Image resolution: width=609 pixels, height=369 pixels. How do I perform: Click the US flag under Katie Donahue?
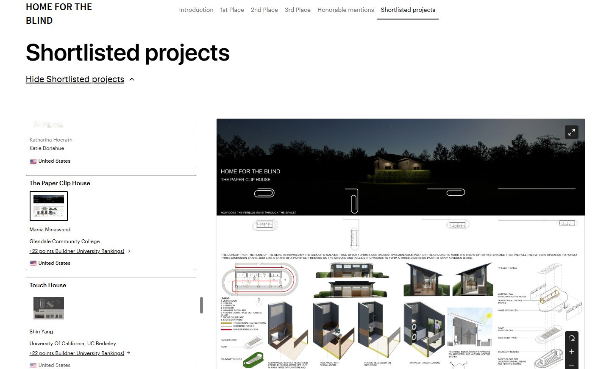(x=33, y=161)
